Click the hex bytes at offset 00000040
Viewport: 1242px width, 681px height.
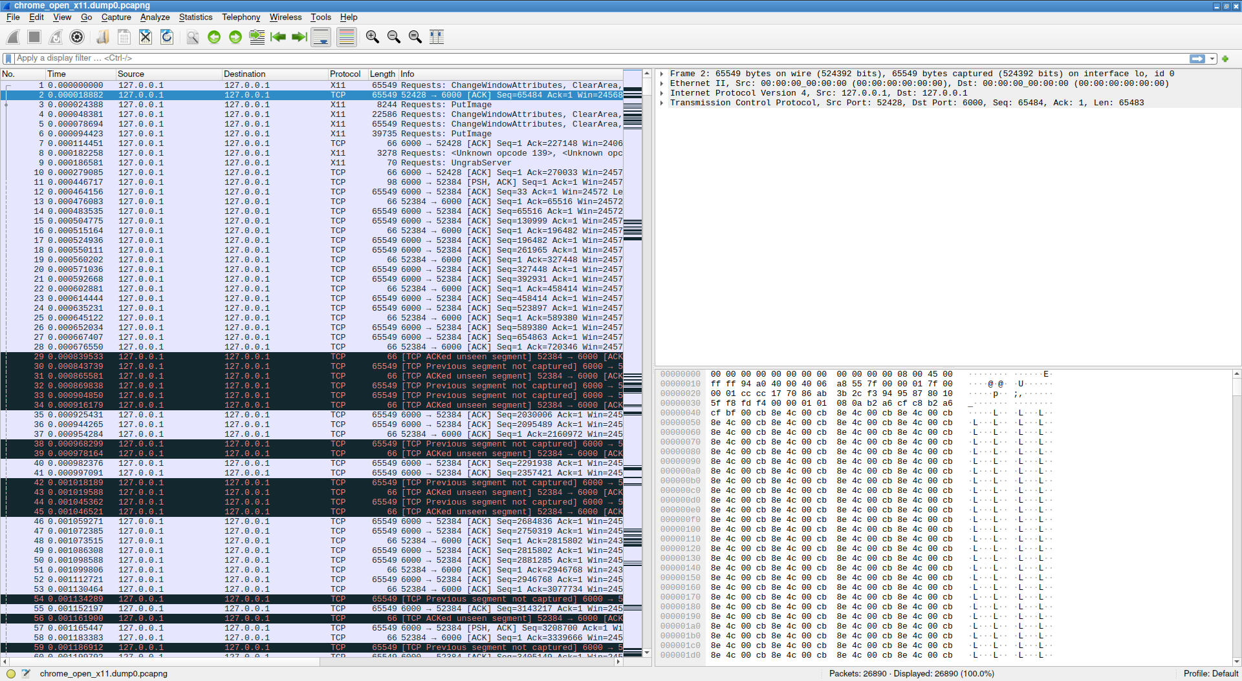click(831, 413)
